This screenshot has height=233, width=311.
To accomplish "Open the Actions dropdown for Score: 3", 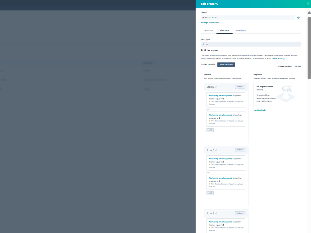I will [240, 87].
